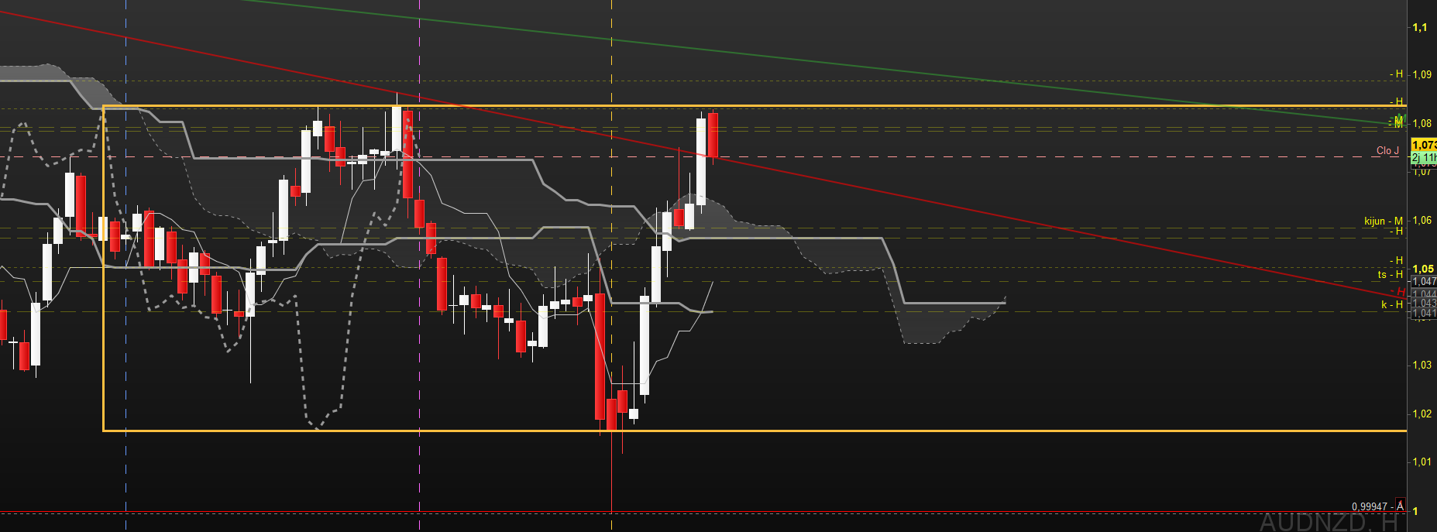Select the k - H level label
The width and height of the screenshot is (1437, 532).
1391,304
